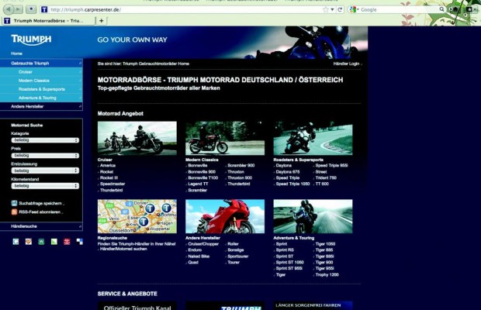This screenshot has height=310, width=481.
Task: Open Adventure & Touring in sidebar menu
Action: point(41,98)
